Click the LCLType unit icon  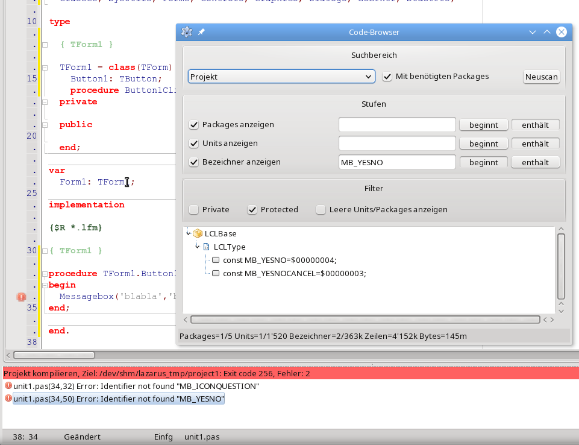206,247
